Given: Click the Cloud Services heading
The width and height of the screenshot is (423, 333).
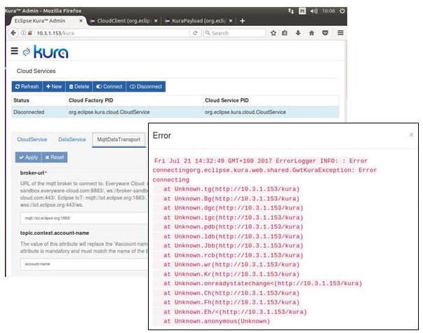Looking at the screenshot, I should 36,71.
